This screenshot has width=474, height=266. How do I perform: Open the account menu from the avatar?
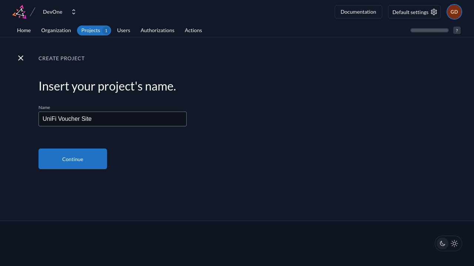pos(454,12)
